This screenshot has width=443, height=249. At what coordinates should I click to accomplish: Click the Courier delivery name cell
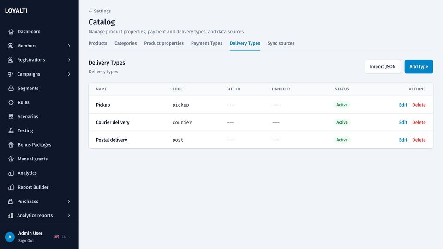pyautogui.click(x=113, y=122)
